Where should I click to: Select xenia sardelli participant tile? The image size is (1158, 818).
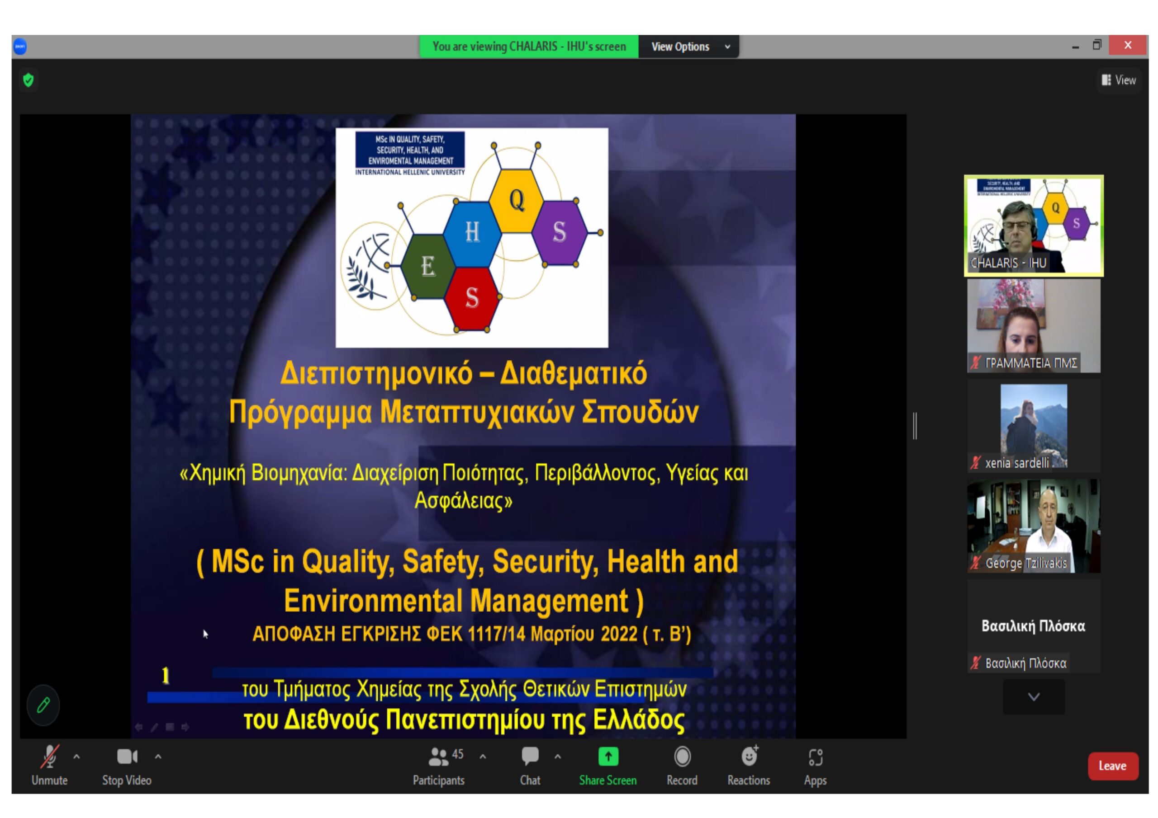point(1034,425)
